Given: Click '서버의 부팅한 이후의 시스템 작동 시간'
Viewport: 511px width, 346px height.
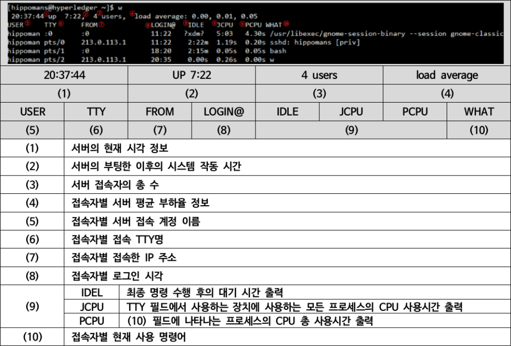Looking at the screenshot, I should point(156,167).
